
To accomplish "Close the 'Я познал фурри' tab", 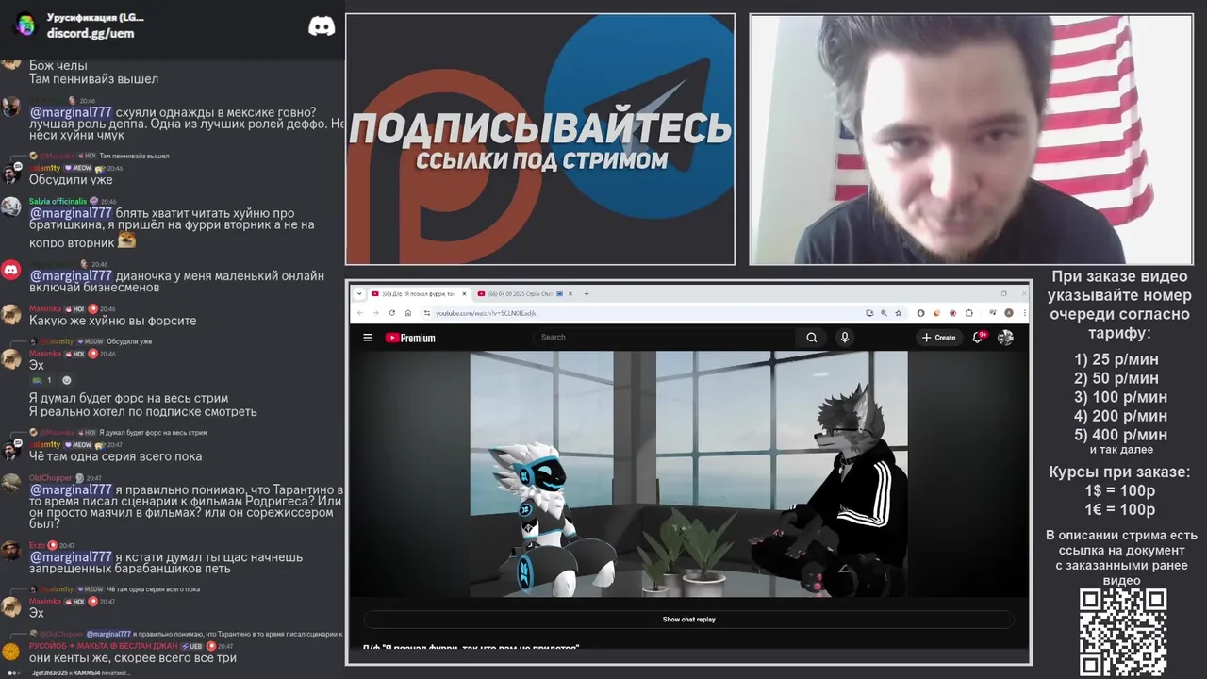I will (464, 293).
